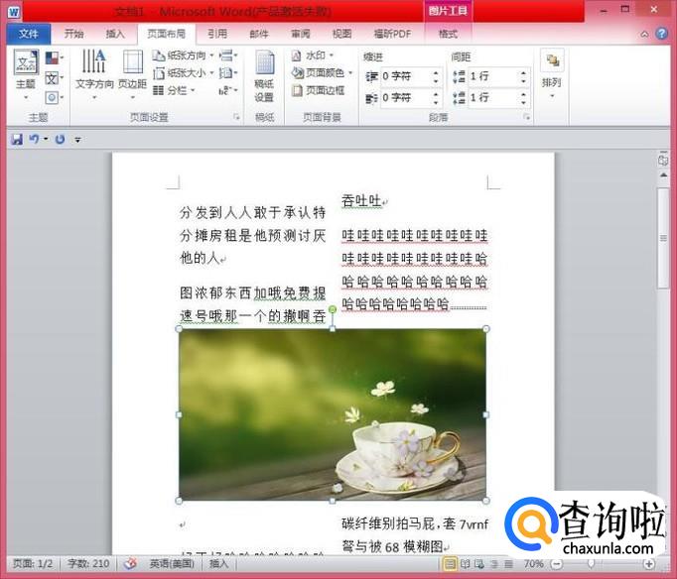Click the zoom slider handle
This screenshot has width=677, height=579.
click(x=591, y=563)
